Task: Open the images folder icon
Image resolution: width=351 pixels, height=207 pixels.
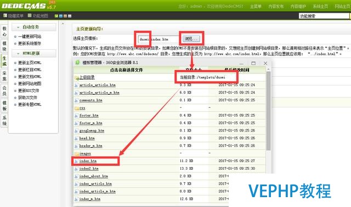Action: pos(77,153)
